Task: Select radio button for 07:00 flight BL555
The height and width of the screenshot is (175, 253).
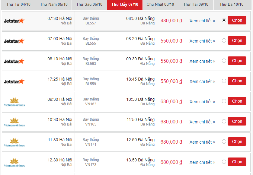Action: 224,40
